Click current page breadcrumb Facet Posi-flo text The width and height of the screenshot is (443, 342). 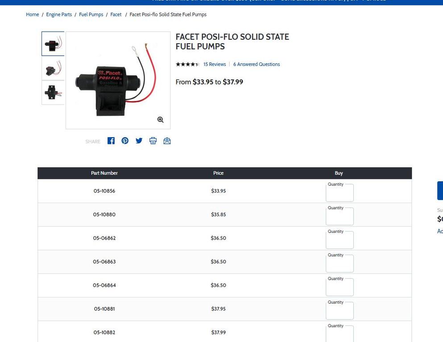pyautogui.click(x=168, y=14)
